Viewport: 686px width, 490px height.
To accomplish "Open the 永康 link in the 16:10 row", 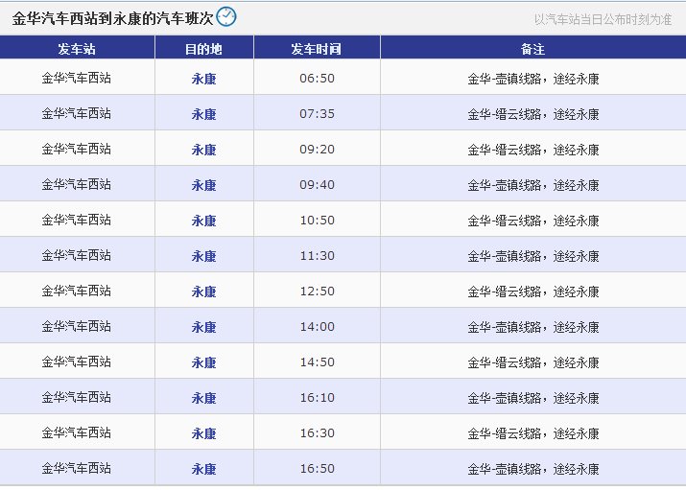I will (203, 398).
